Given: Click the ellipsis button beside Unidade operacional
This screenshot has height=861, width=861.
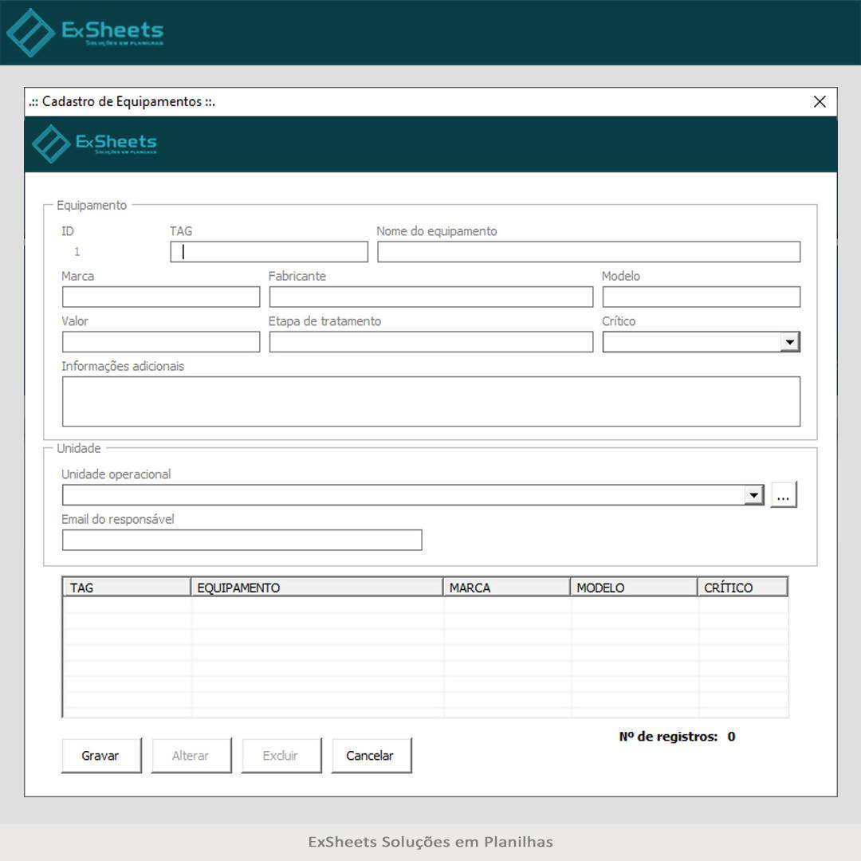Looking at the screenshot, I should pos(784,495).
